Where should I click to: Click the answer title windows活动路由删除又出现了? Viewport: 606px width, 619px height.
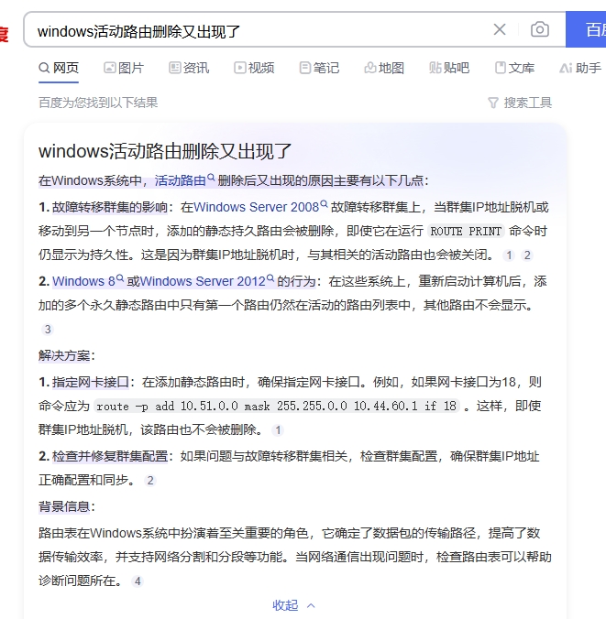[165, 152]
